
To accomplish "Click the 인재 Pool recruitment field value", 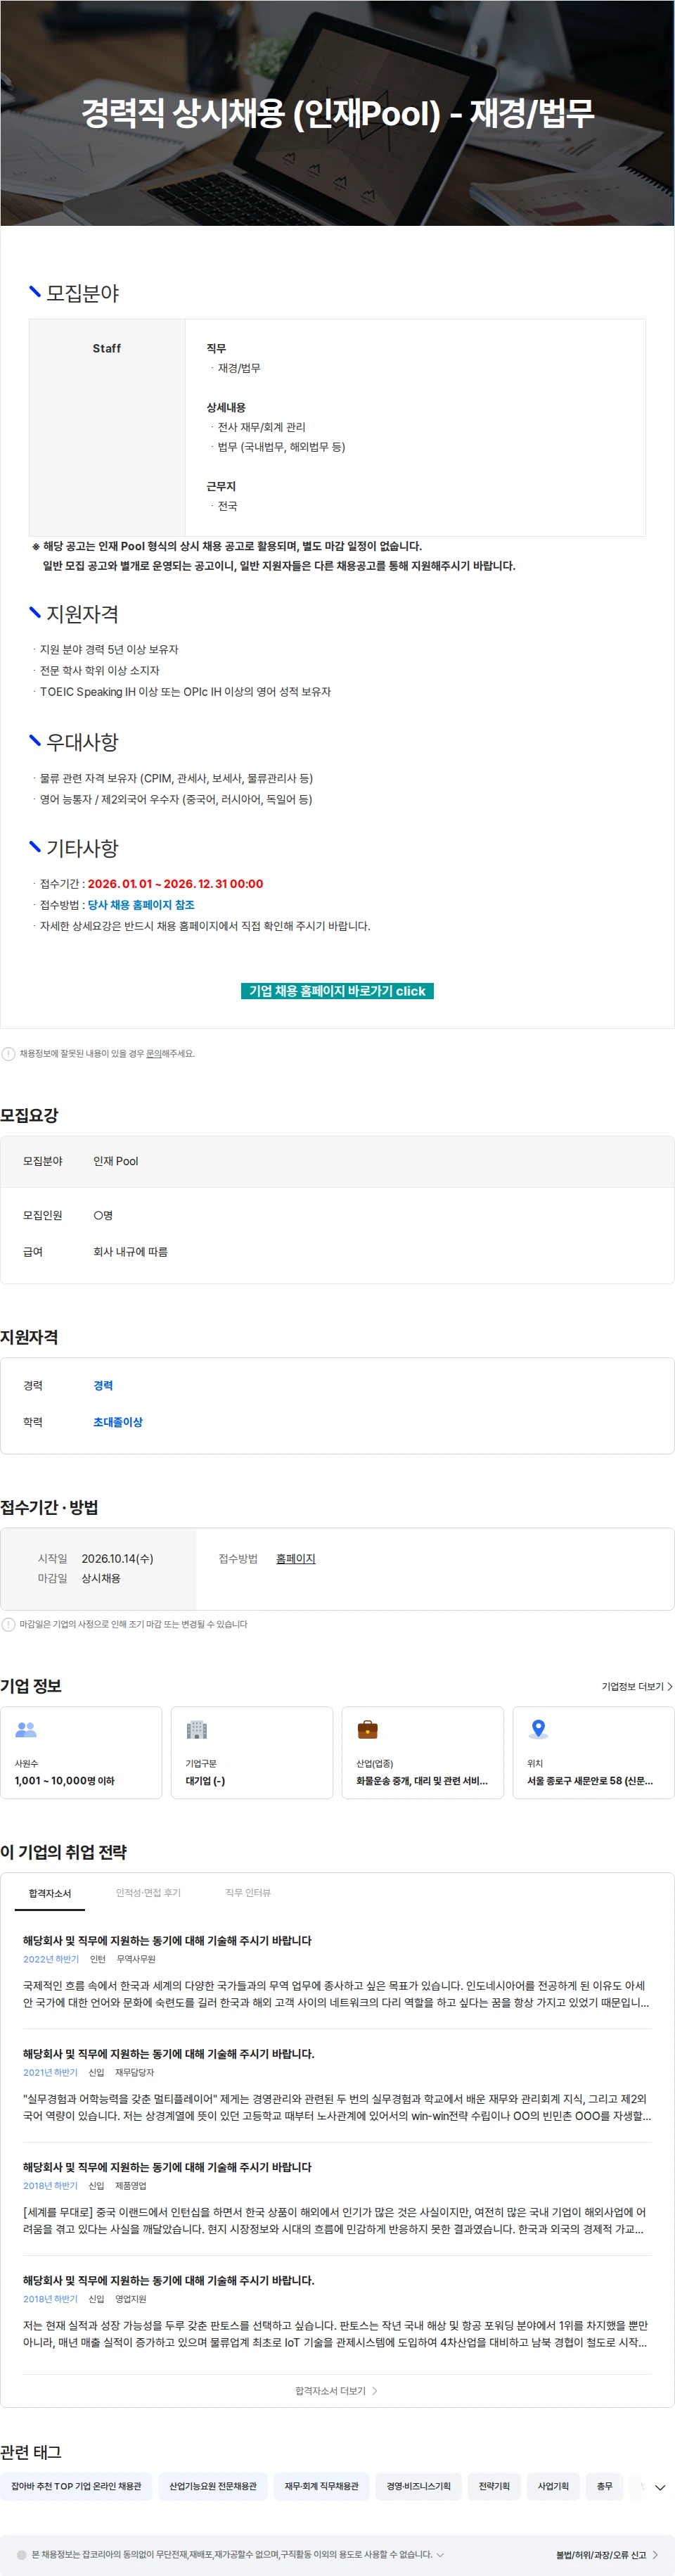I will pos(116,1161).
